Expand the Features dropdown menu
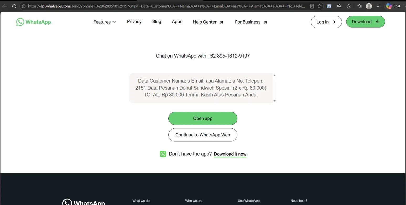Screen dimensions: 406x205 pyautogui.click(x=105, y=22)
